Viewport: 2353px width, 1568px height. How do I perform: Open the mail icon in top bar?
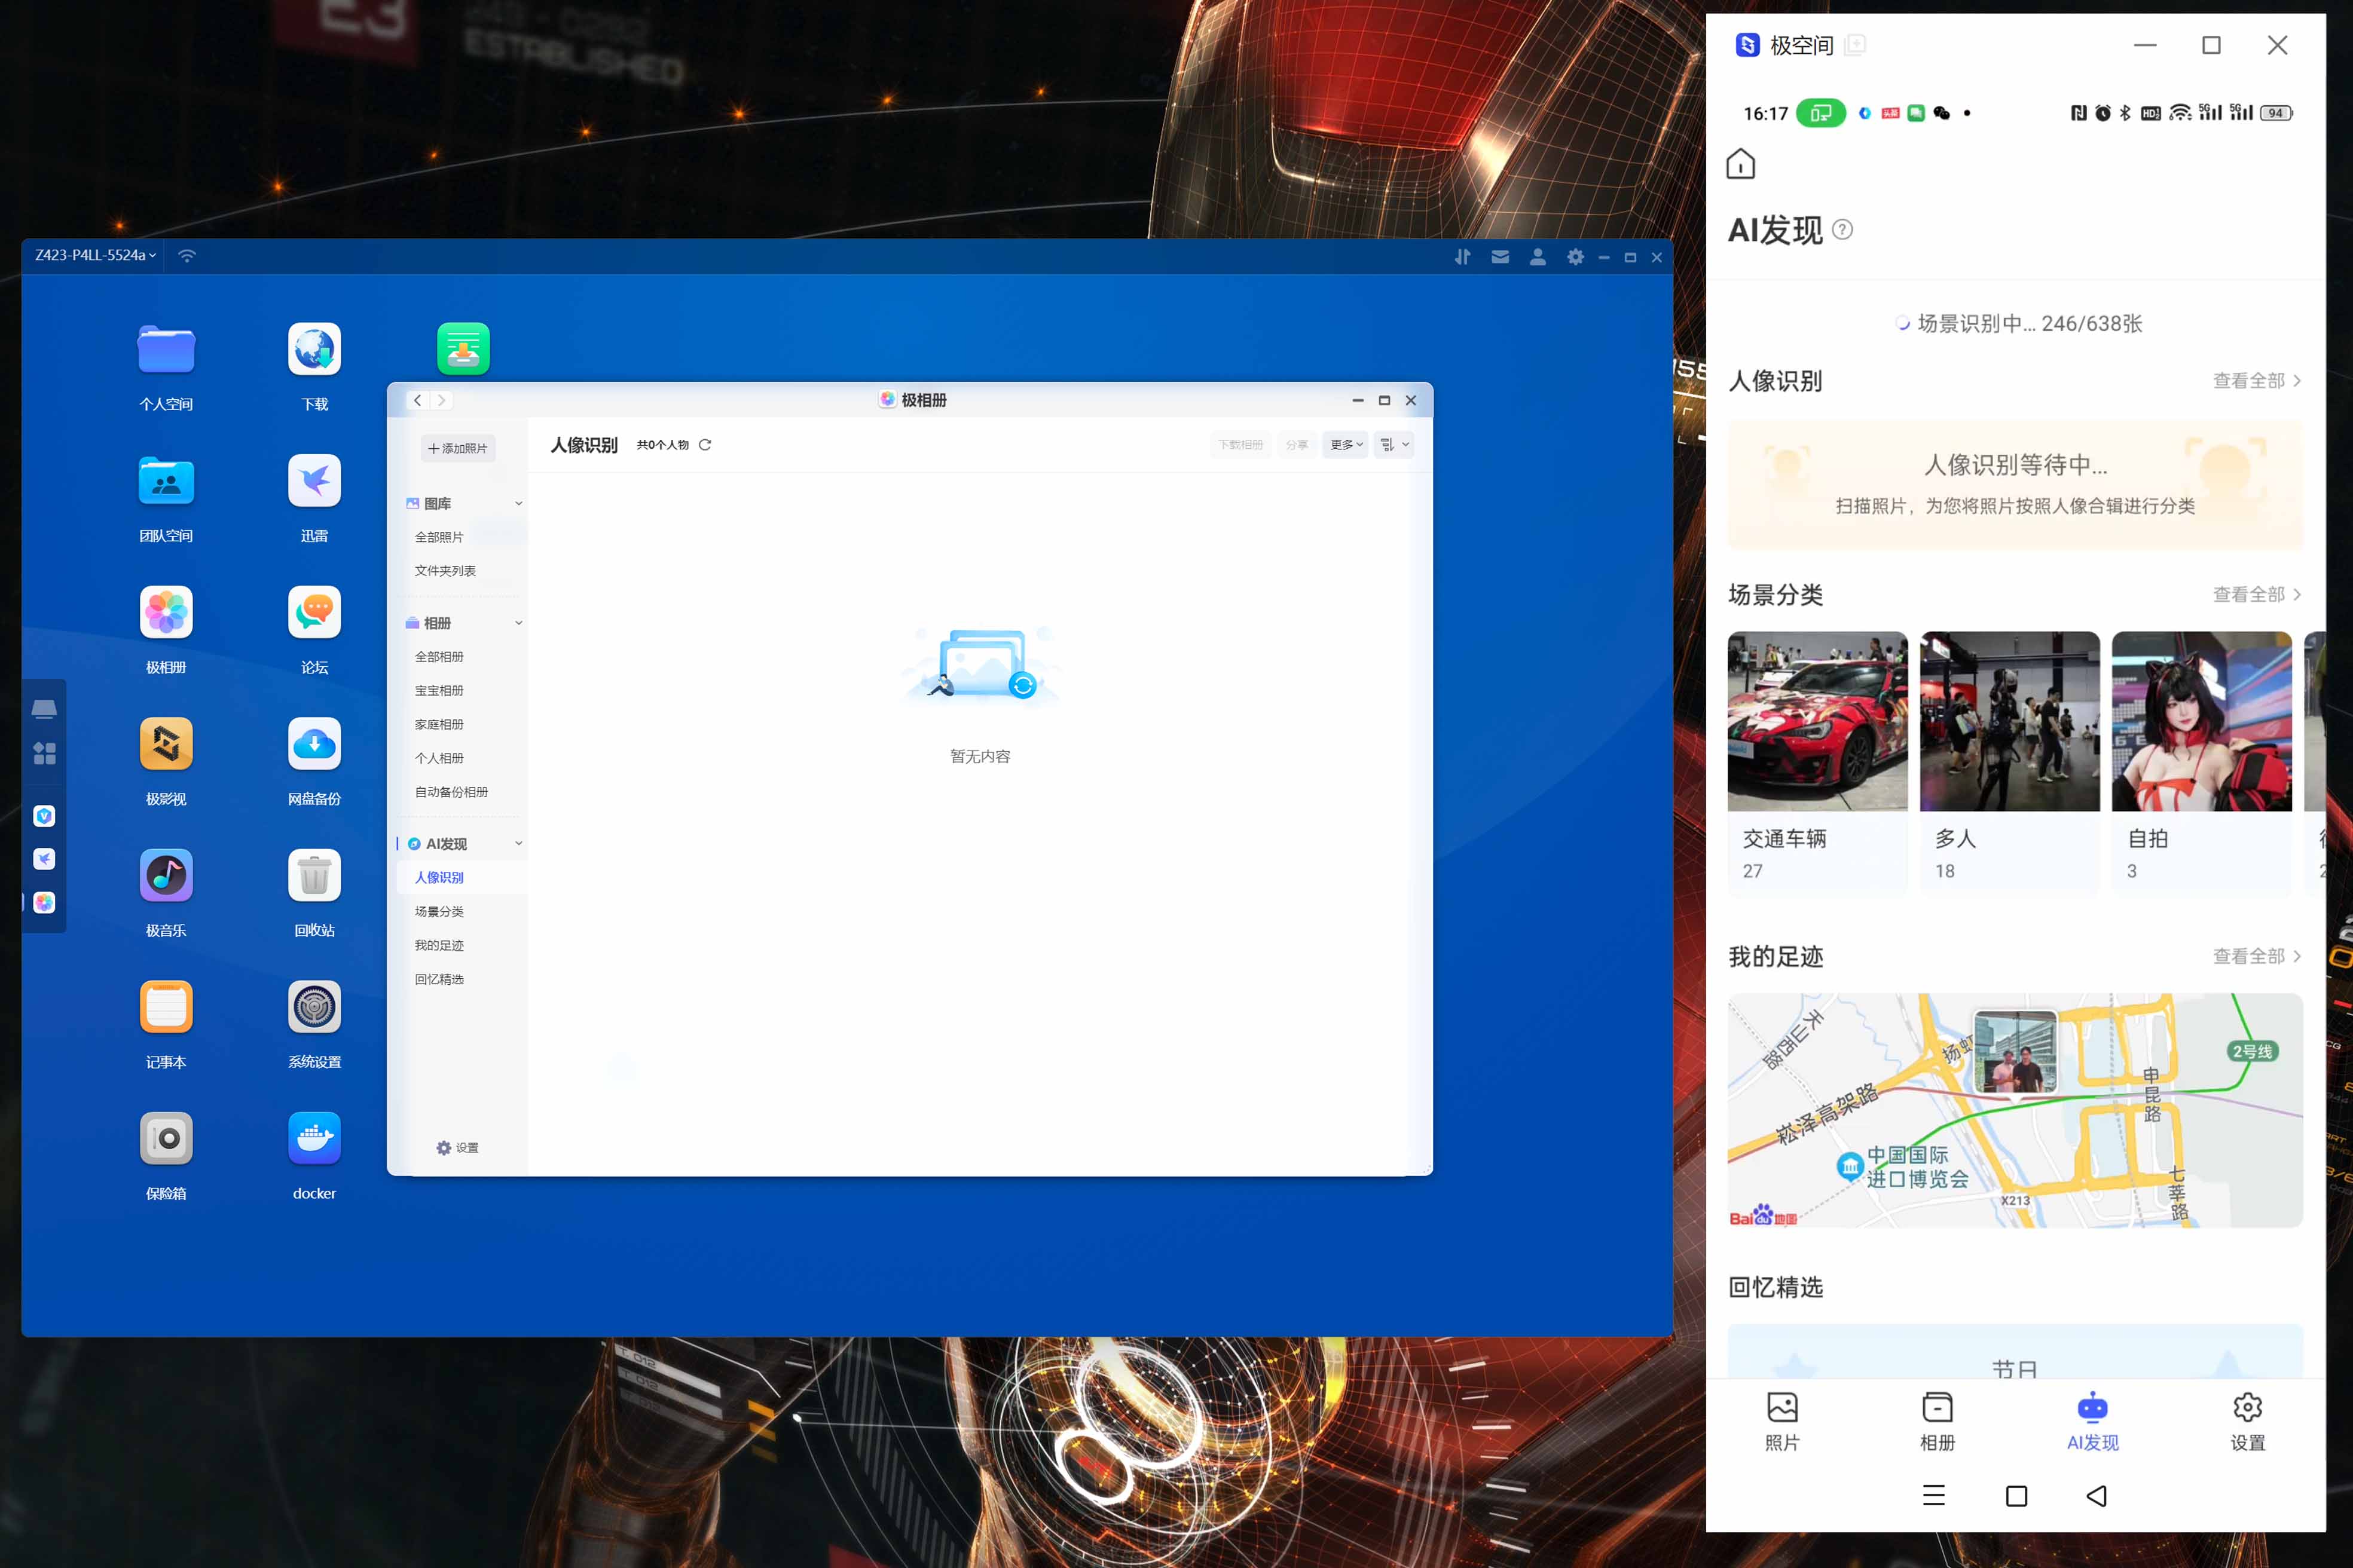pyautogui.click(x=1501, y=257)
